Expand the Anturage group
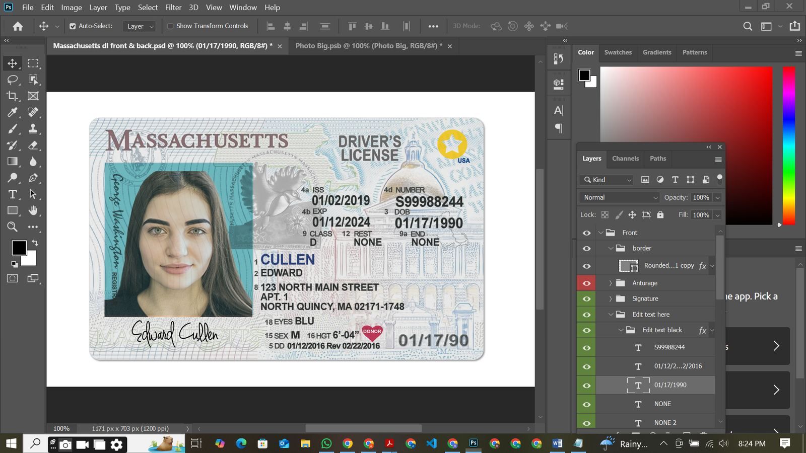Screen dimensions: 806x453 [x=611, y=283]
